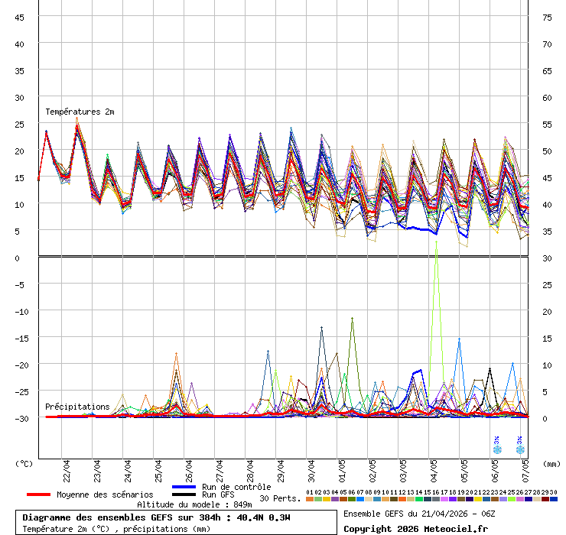Click the Altitude du modele 849m text
566x535 pixels.
click(x=194, y=504)
